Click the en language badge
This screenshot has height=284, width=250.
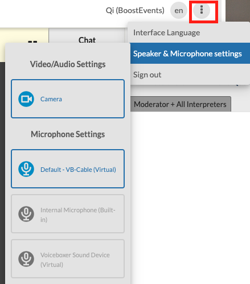179,10
